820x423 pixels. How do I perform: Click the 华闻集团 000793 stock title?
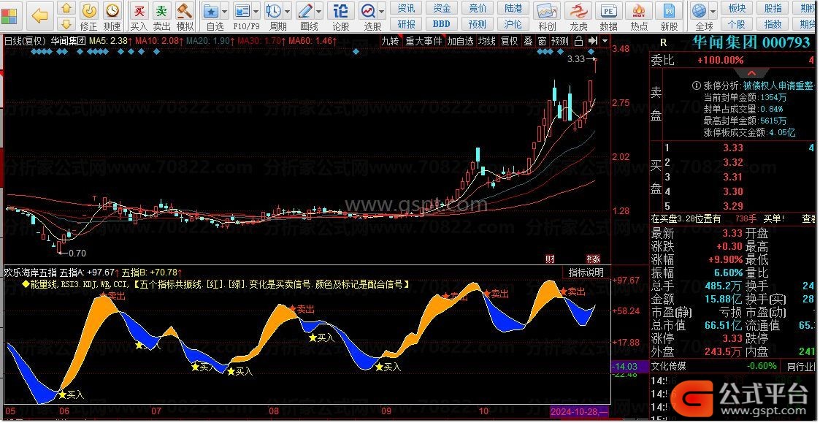coord(751,43)
